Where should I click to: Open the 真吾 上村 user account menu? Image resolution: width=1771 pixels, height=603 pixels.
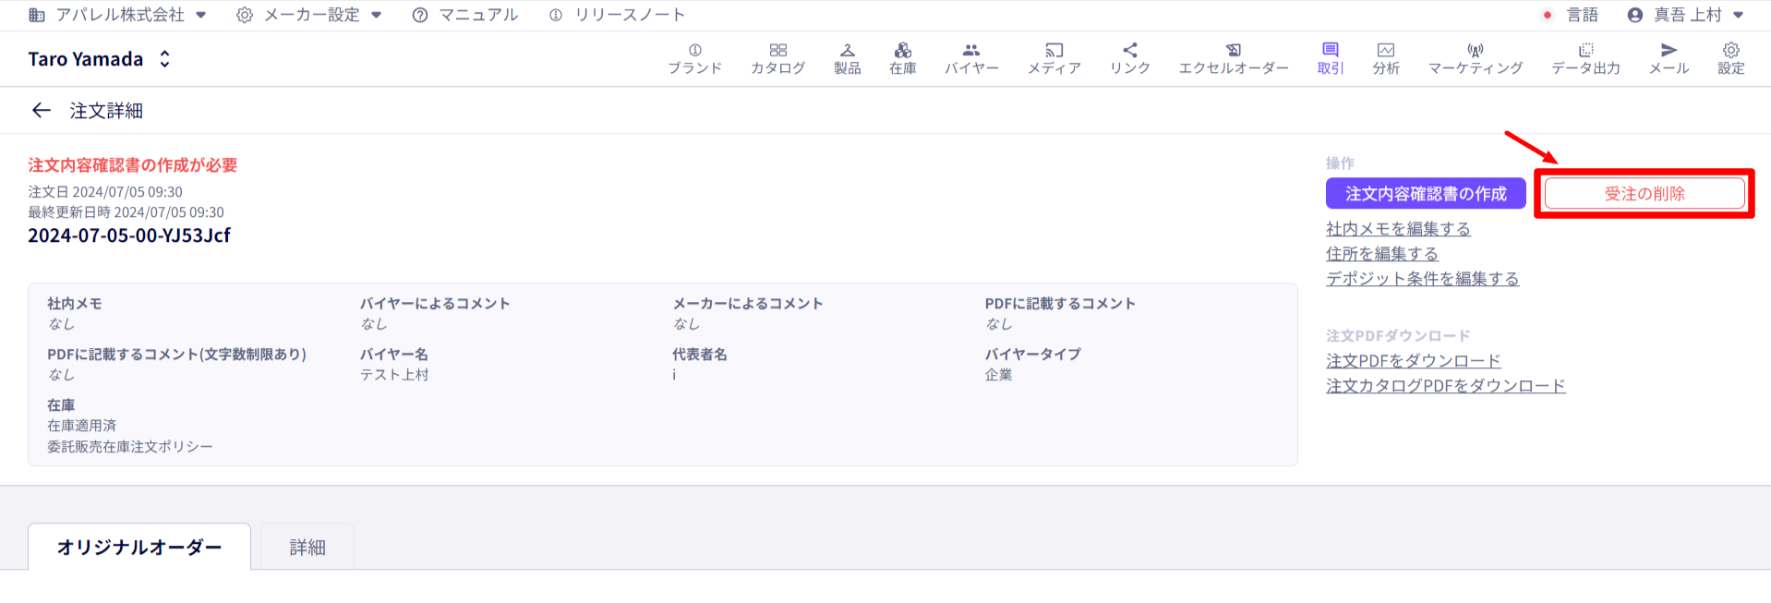pos(1685,15)
